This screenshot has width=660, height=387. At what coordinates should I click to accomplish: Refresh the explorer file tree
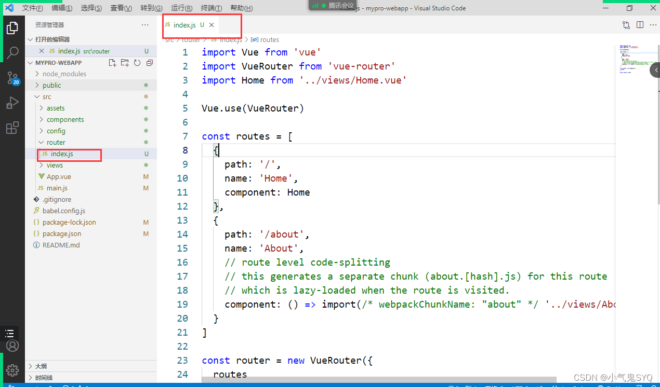coord(137,63)
